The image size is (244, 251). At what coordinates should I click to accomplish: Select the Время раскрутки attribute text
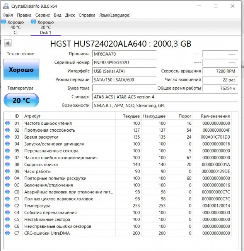41,137
